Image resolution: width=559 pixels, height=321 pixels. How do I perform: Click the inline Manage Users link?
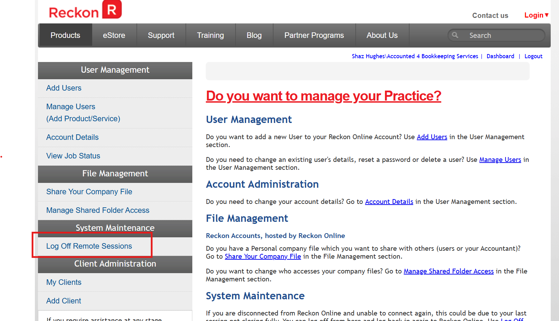pos(500,159)
